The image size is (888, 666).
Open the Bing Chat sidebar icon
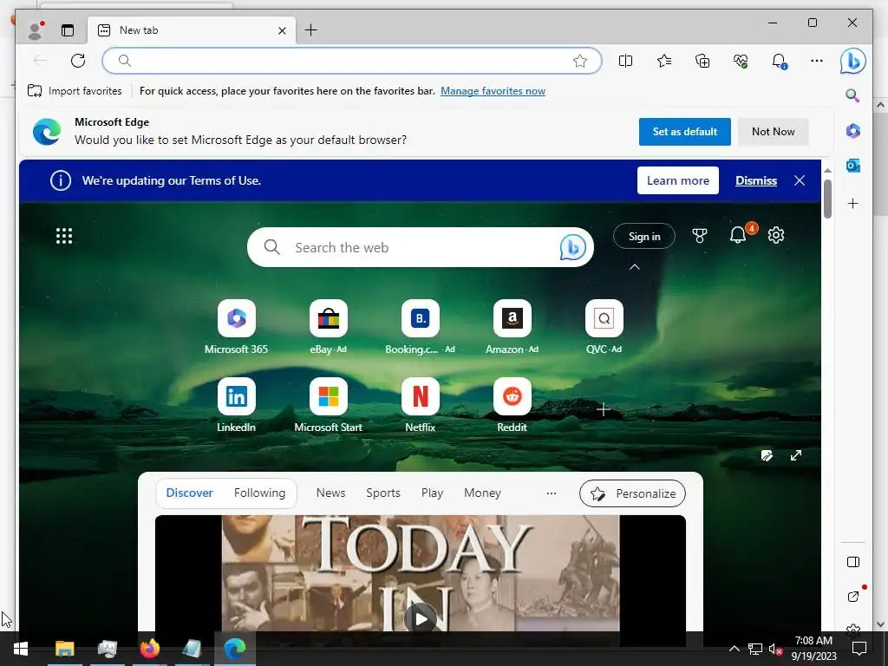853,62
